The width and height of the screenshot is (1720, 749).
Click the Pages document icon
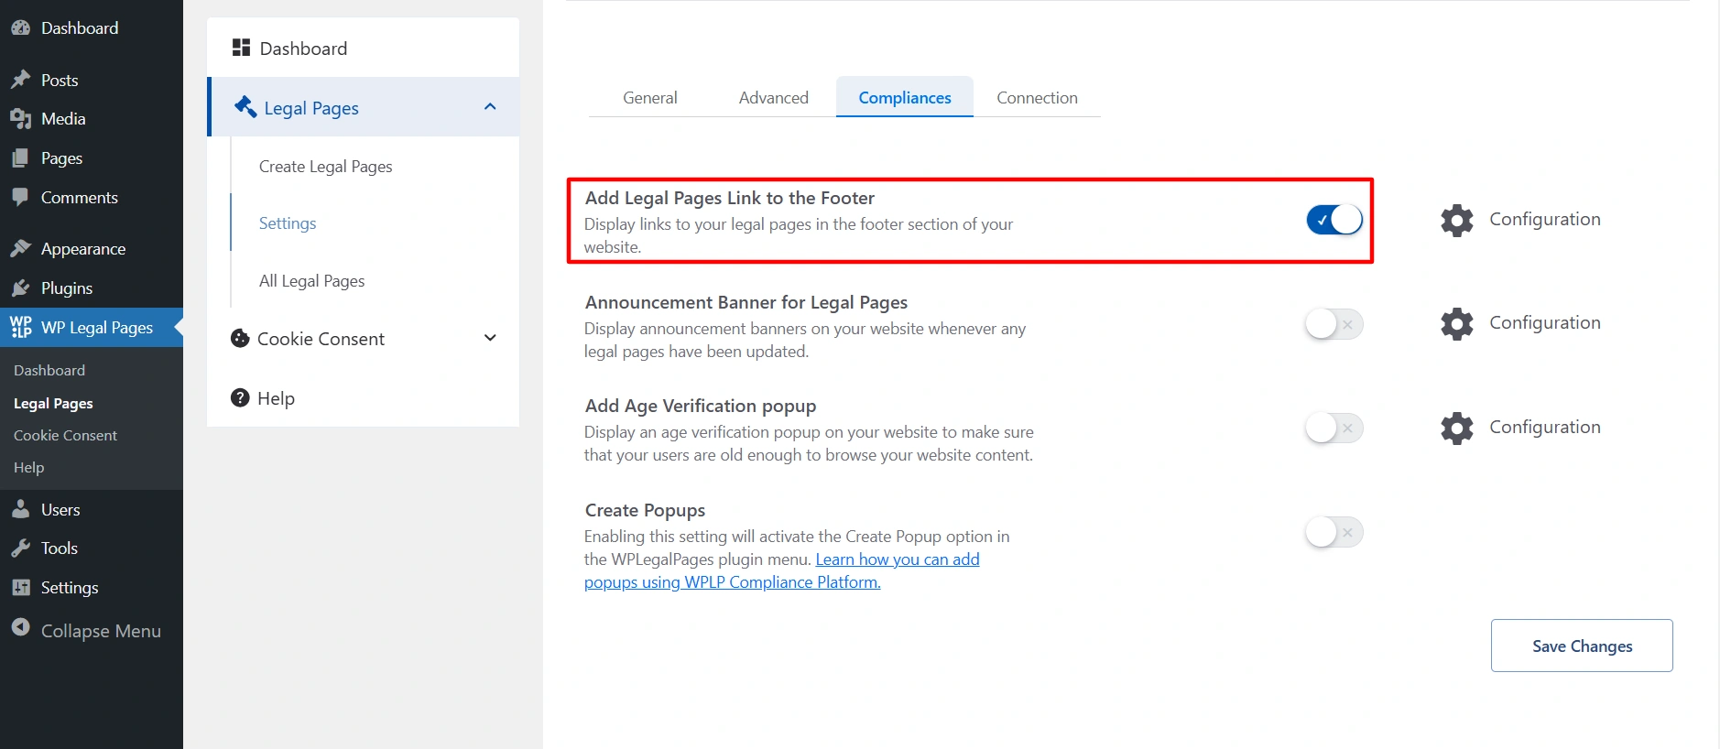[20, 158]
